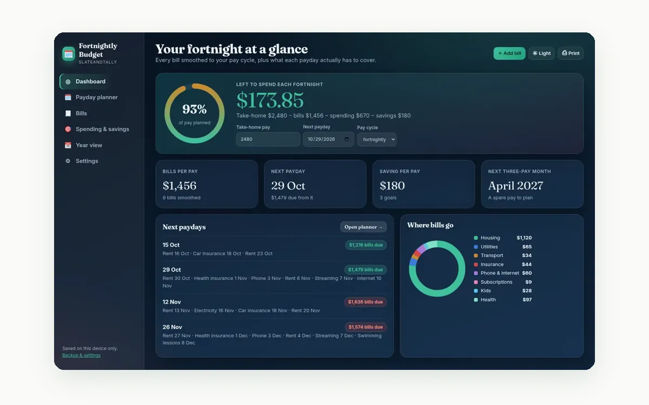Click the Next payday date field
Viewport: 649px width, 405px height.
pos(328,139)
